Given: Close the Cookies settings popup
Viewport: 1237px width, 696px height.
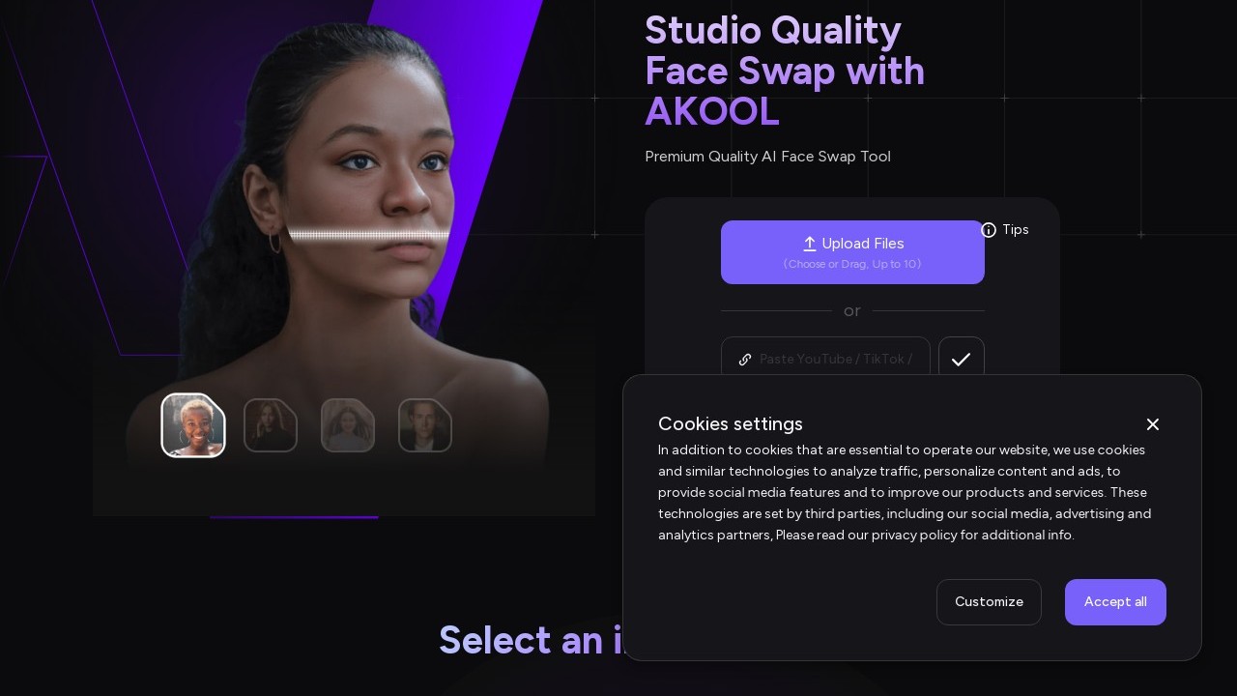Looking at the screenshot, I should [x=1153, y=424].
